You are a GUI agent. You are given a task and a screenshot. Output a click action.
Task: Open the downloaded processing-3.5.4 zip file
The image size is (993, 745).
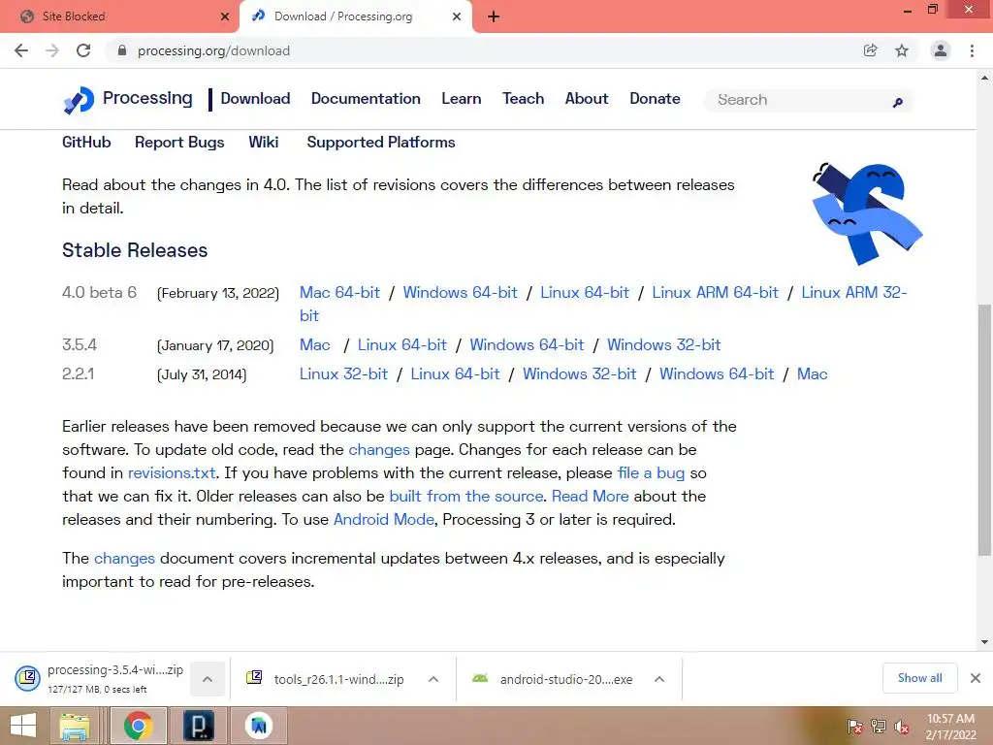point(99,678)
